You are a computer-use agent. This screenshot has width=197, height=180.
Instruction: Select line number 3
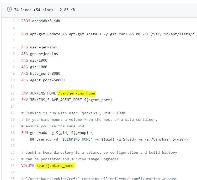click(x=14, y=34)
